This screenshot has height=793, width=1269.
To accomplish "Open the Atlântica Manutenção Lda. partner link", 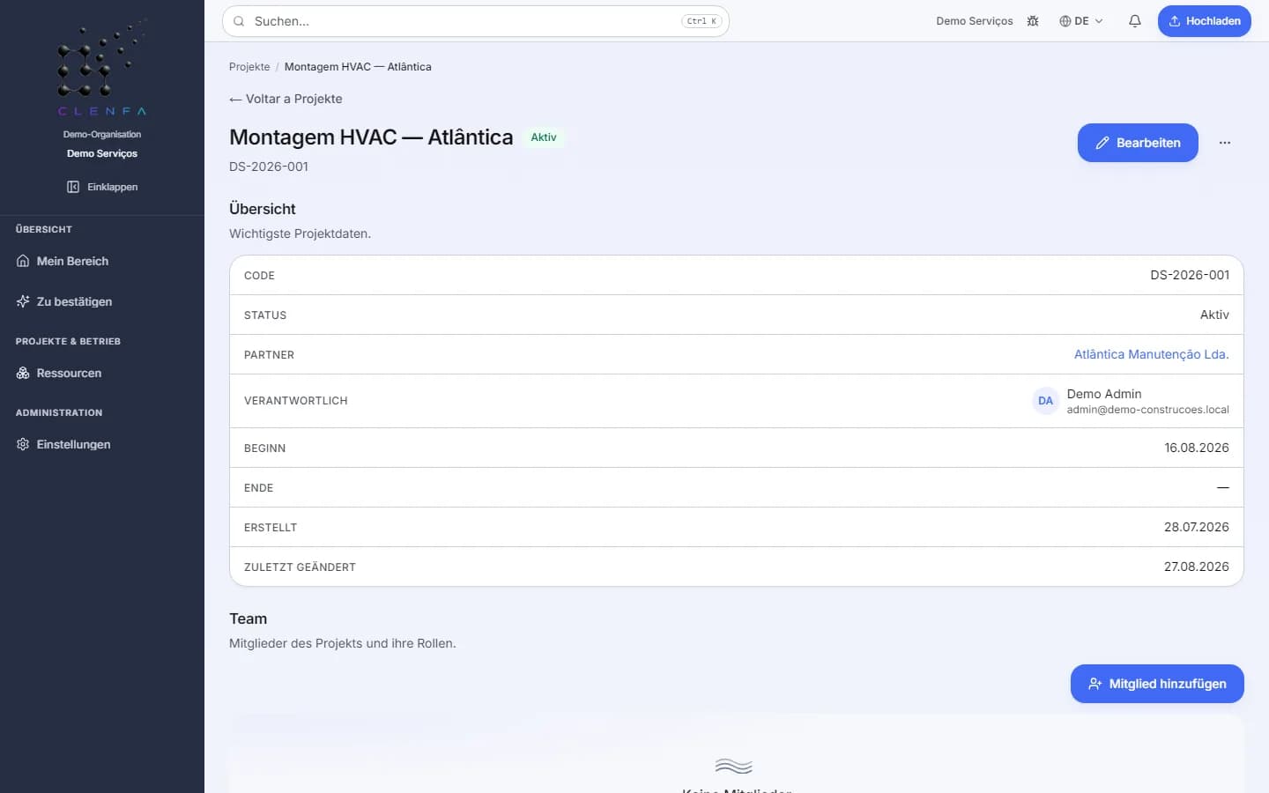I will tap(1152, 354).
